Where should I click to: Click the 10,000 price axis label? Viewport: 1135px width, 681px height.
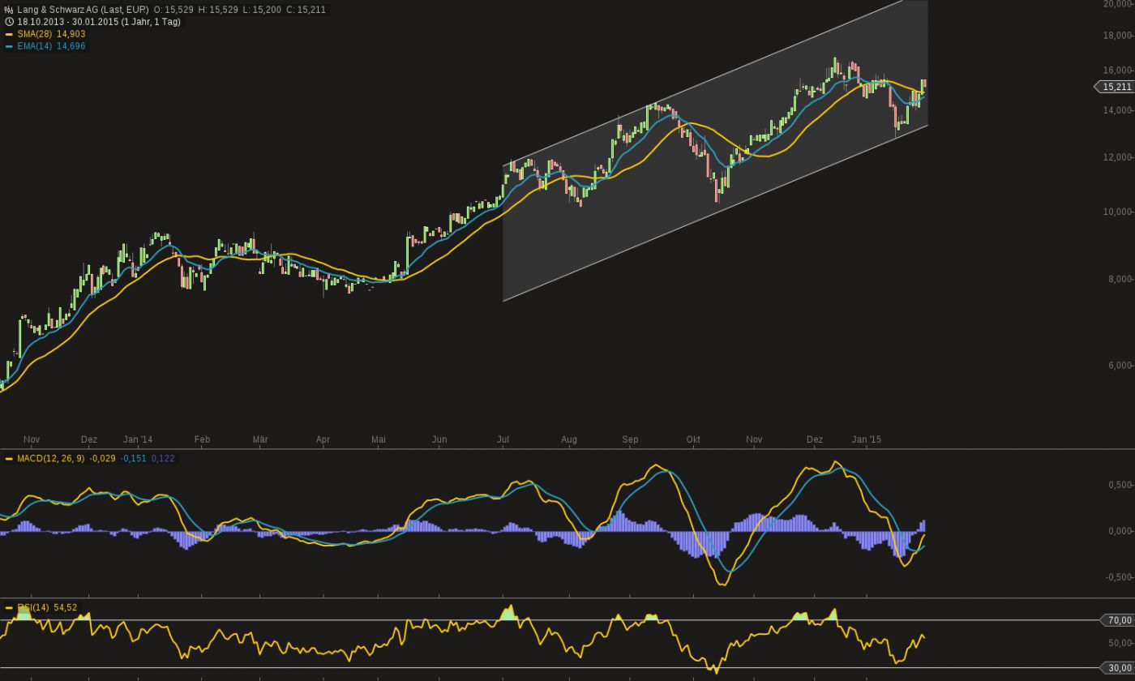click(1116, 212)
